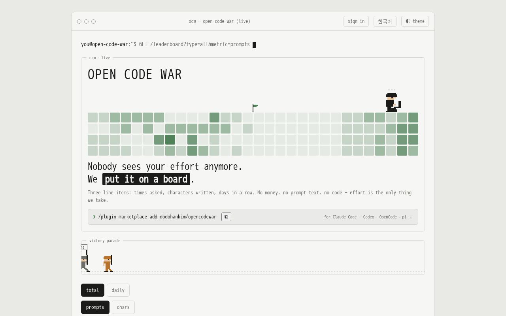Click the orange soldier in the victory parade

click(108, 263)
